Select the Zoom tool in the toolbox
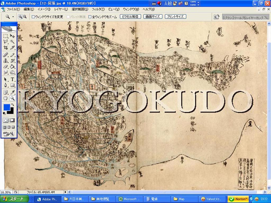 tap(12, 98)
